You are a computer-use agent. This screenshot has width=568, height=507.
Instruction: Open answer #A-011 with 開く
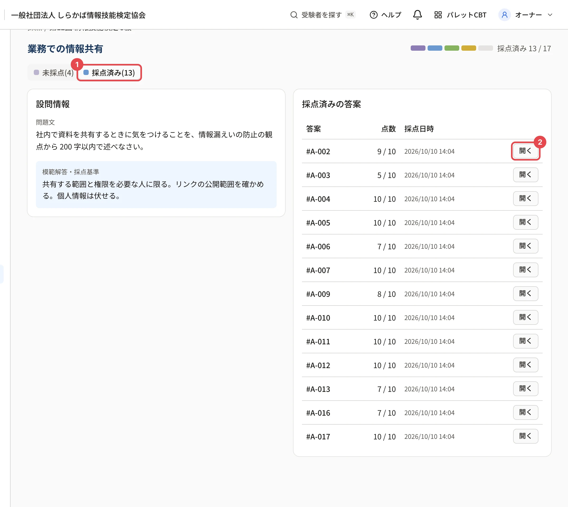tap(526, 341)
